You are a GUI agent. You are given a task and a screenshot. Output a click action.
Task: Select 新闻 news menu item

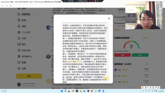point(22,20)
